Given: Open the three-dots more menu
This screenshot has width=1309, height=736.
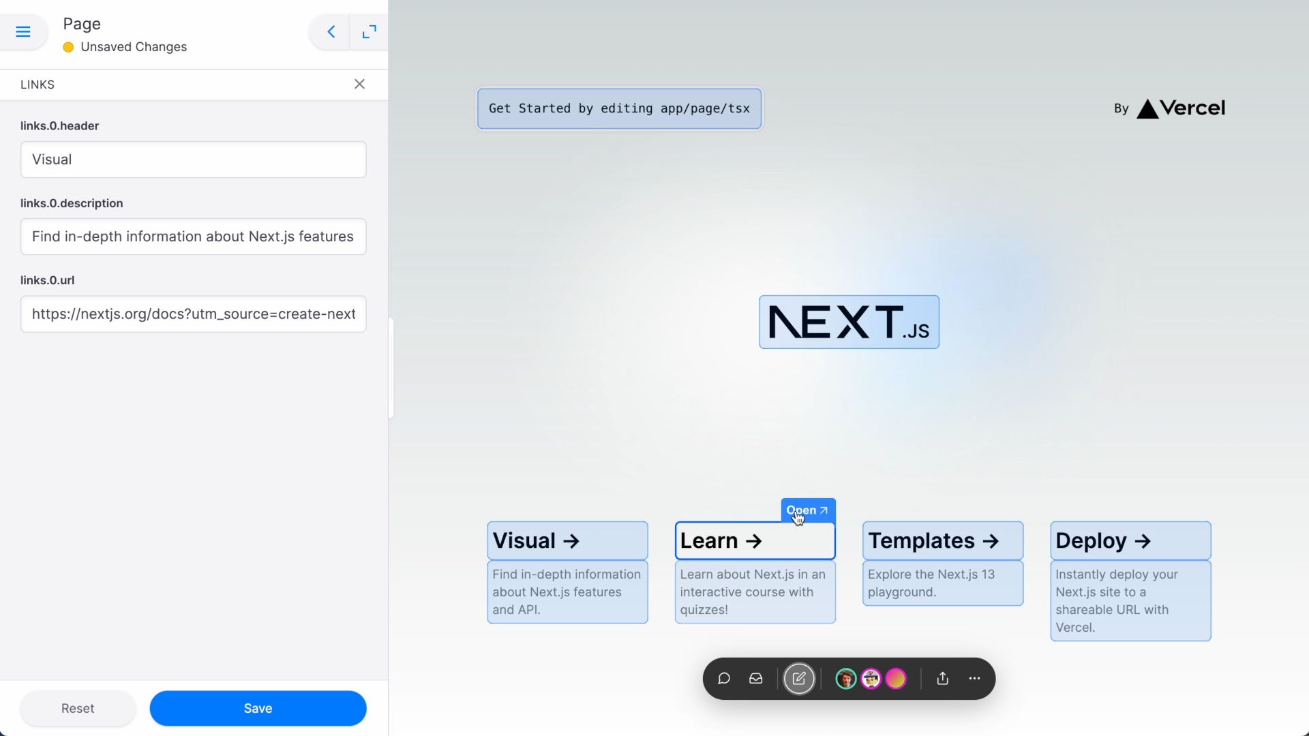Looking at the screenshot, I should click(974, 679).
